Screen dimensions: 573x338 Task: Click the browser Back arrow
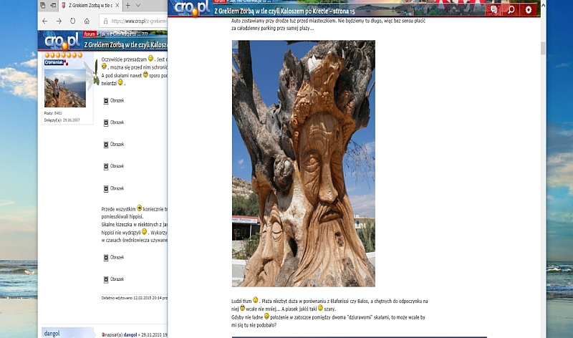coord(45,21)
